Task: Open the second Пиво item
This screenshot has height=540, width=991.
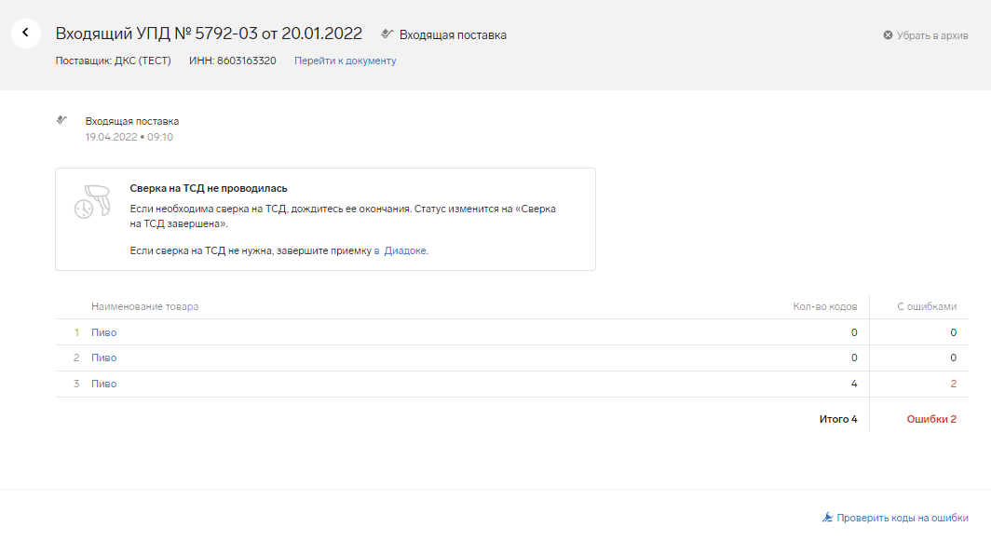Action: [x=103, y=358]
